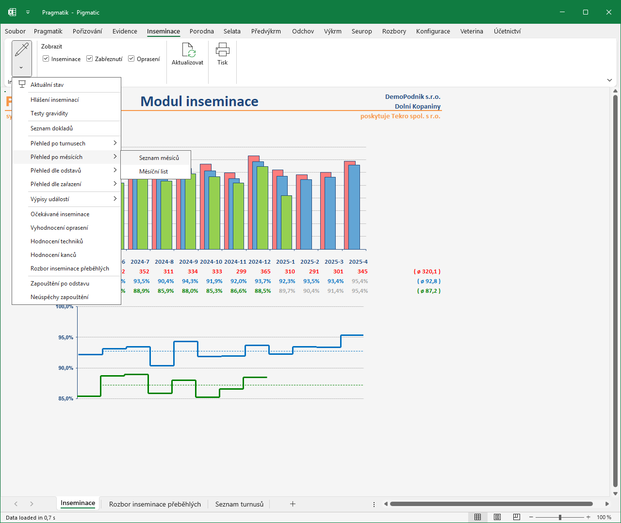Choose Měsíční list in submenu

156,172
